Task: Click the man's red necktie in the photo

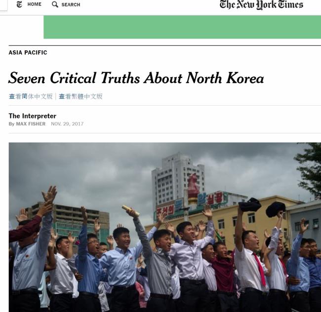Action: click(x=260, y=269)
